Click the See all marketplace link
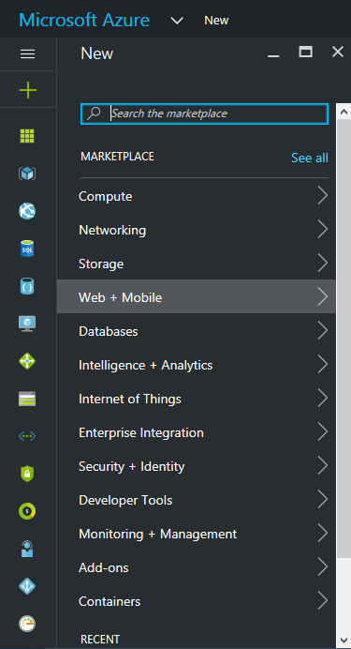 pyautogui.click(x=310, y=158)
